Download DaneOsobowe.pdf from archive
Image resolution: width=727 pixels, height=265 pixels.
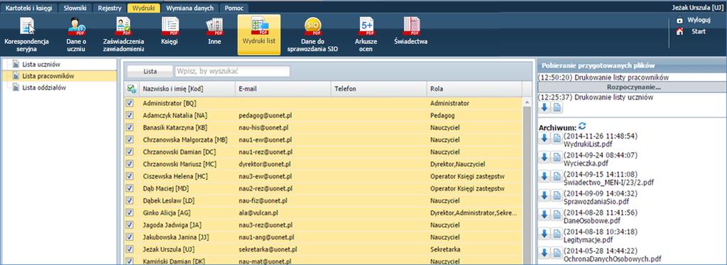click(x=545, y=215)
